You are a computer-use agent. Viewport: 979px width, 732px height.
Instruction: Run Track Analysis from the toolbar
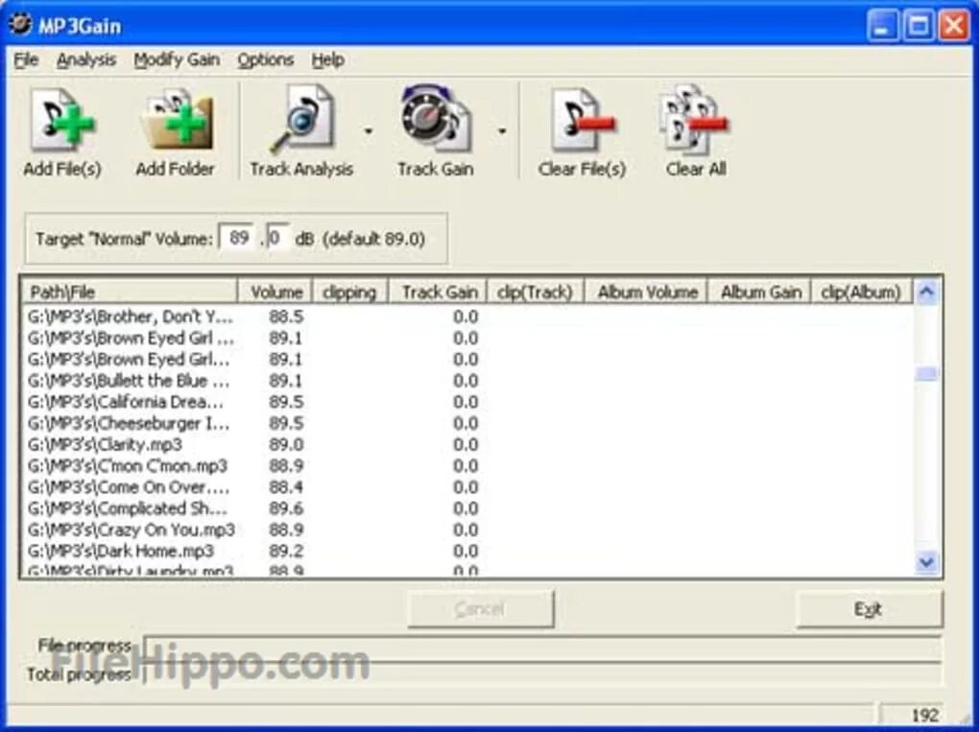(302, 120)
